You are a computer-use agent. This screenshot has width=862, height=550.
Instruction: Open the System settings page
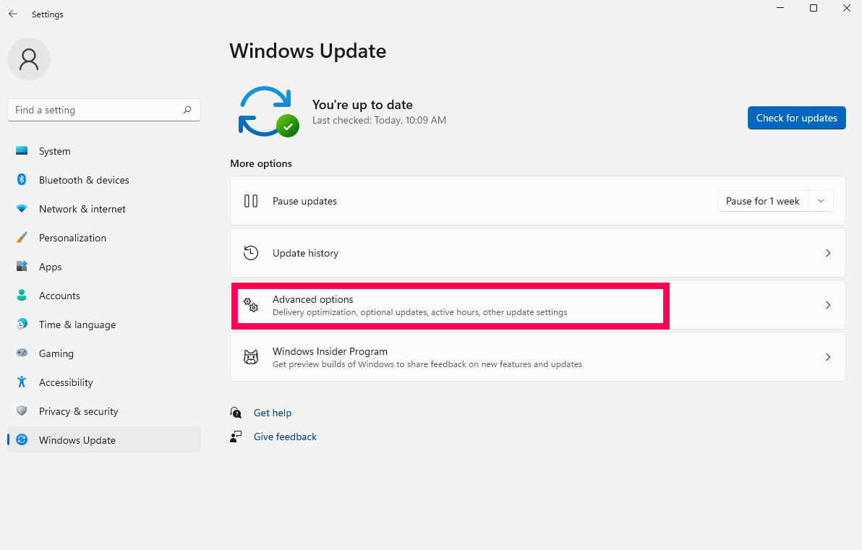[104, 151]
